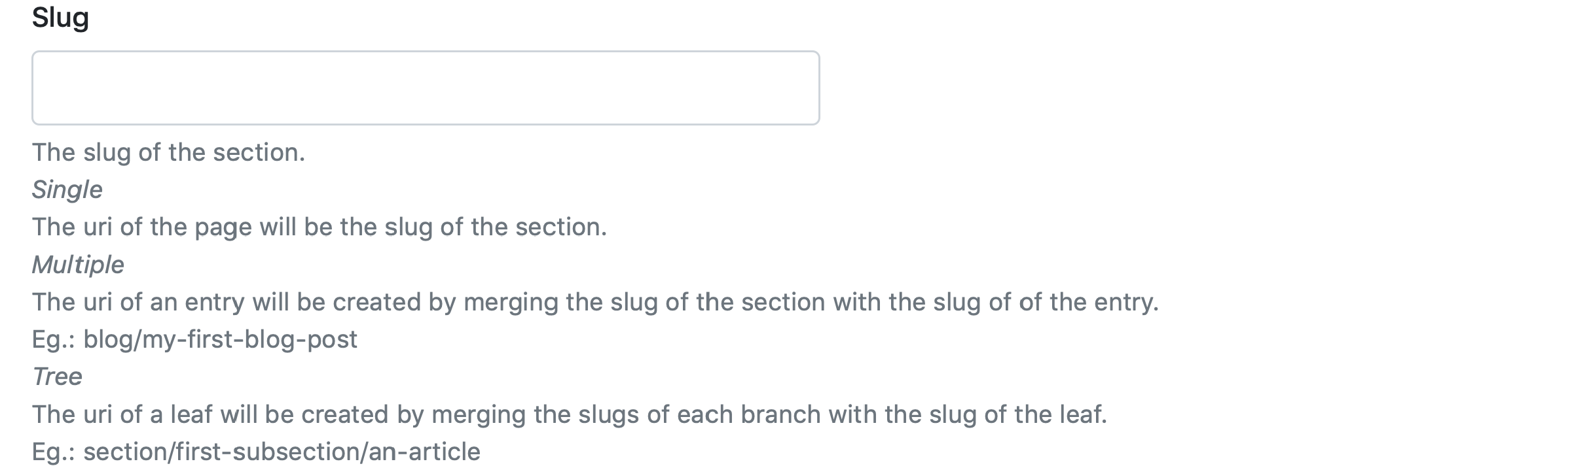The height and width of the screenshot is (468, 1572).
Task: Click the "section/first-subsection/an-article" example path
Action: 282,452
